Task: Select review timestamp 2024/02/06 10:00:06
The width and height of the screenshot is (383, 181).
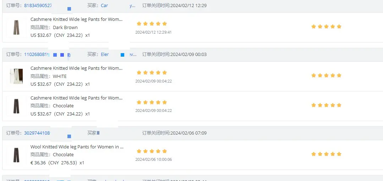Action: pos(153,159)
